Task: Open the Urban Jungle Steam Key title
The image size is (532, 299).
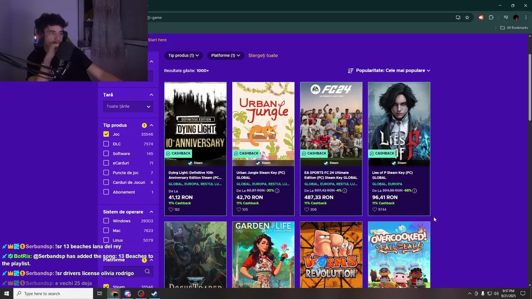Action: 261,175
